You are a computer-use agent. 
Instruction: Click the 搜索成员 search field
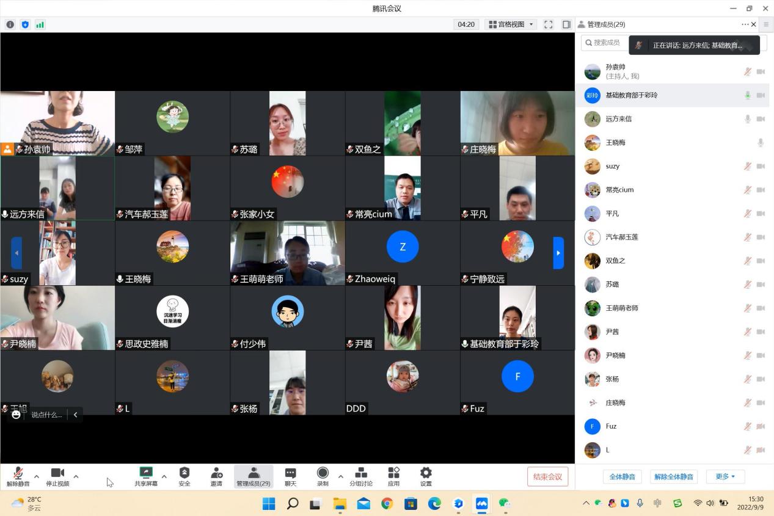pyautogui.click(x=605, y=43)
